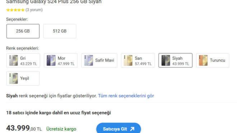Click the Ücretsiz kargo text

(61, 129)
